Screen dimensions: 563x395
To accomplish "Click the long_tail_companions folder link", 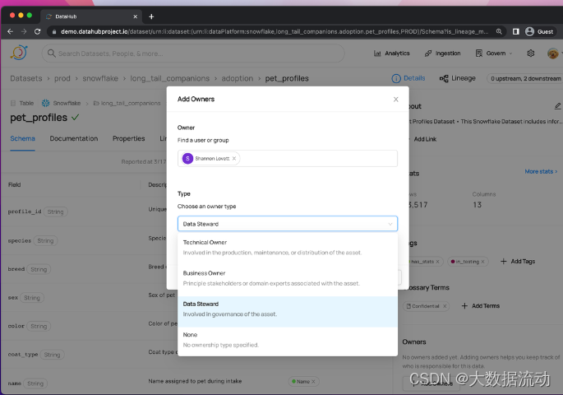I will (127, 103).
